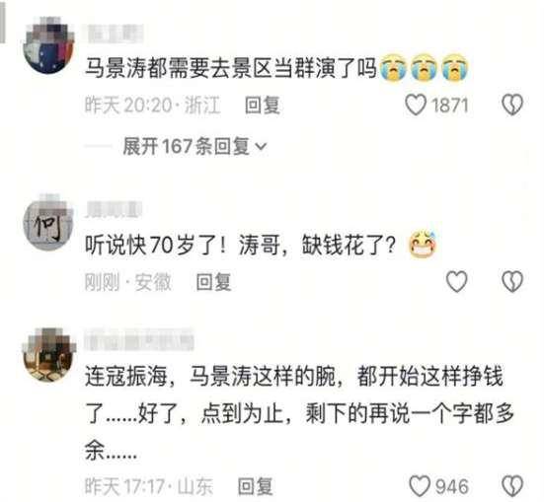Open the second commenter's blurred username
The height and width of the screenshot is (502, 544).
point(114,209)
